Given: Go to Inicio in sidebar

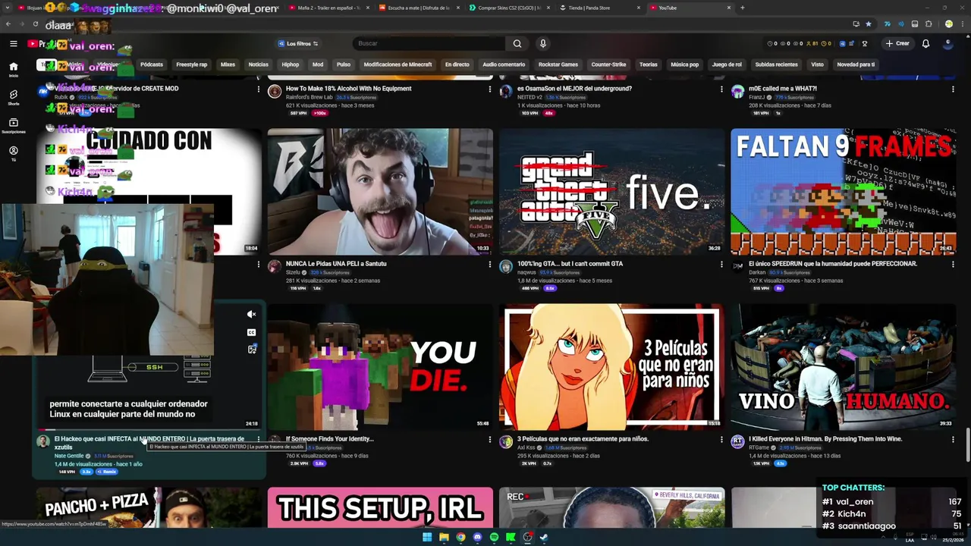Looking at the screenshot, I should [x=13, y=70].
